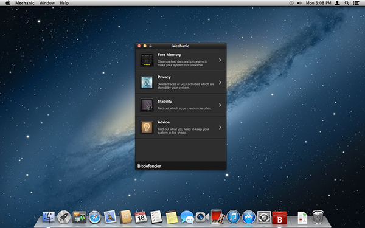Expand Free Memory using its chevron
365x228 pixels.
click(x=220, y=60)
